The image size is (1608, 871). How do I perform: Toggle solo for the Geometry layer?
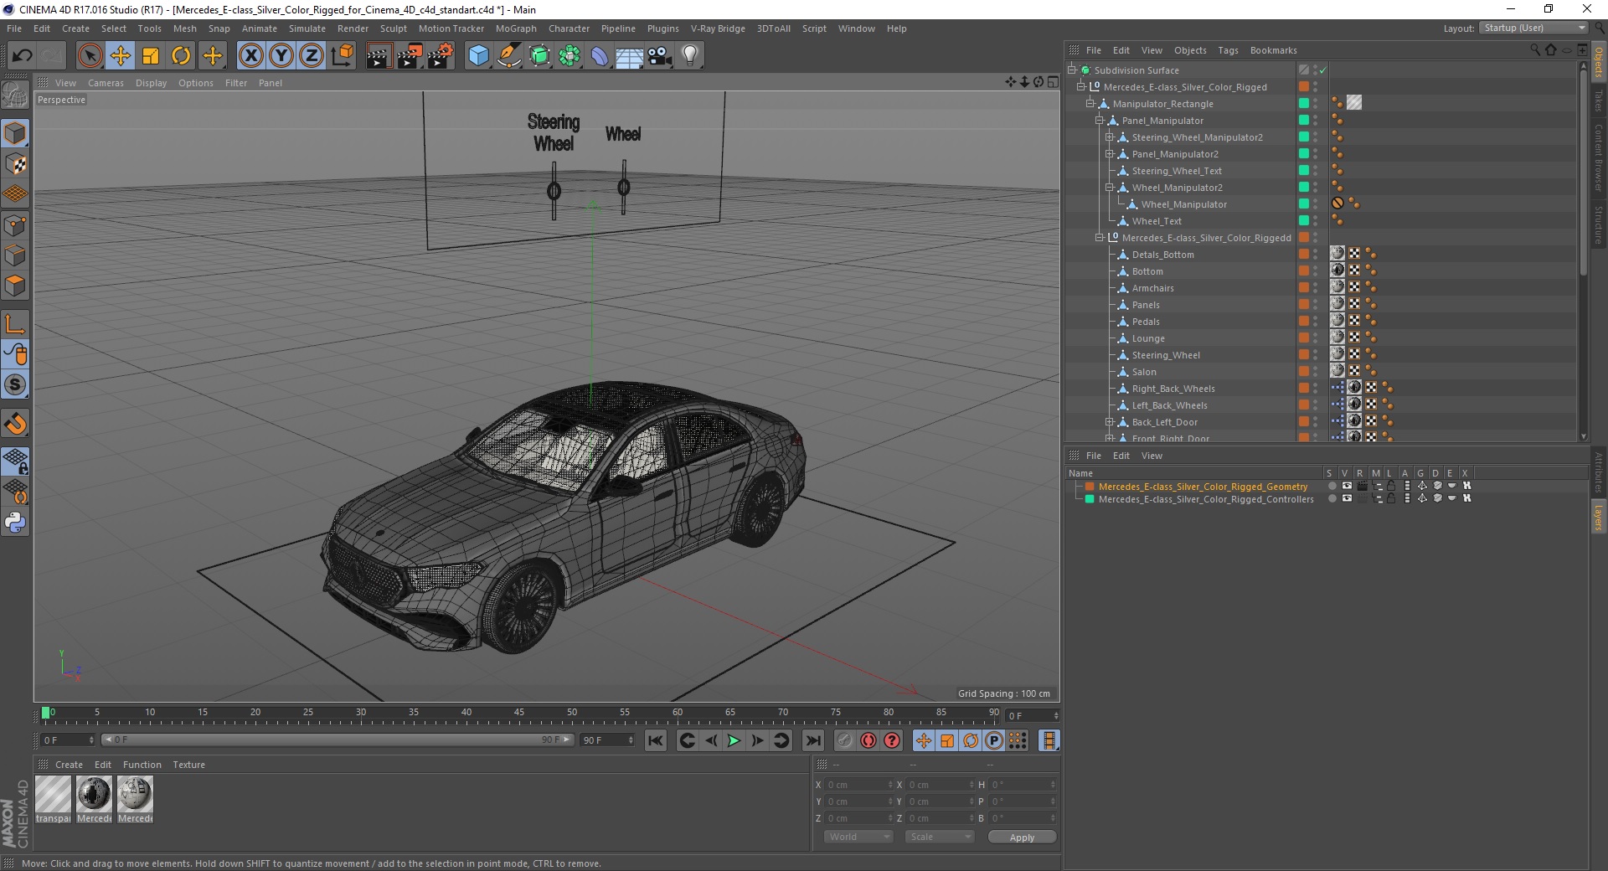pos(1332,486)
